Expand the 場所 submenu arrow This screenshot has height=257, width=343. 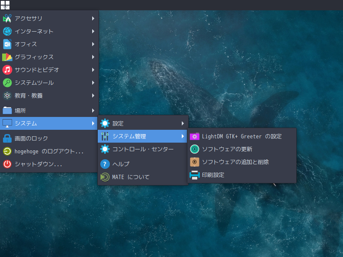[x=93, y=111]
